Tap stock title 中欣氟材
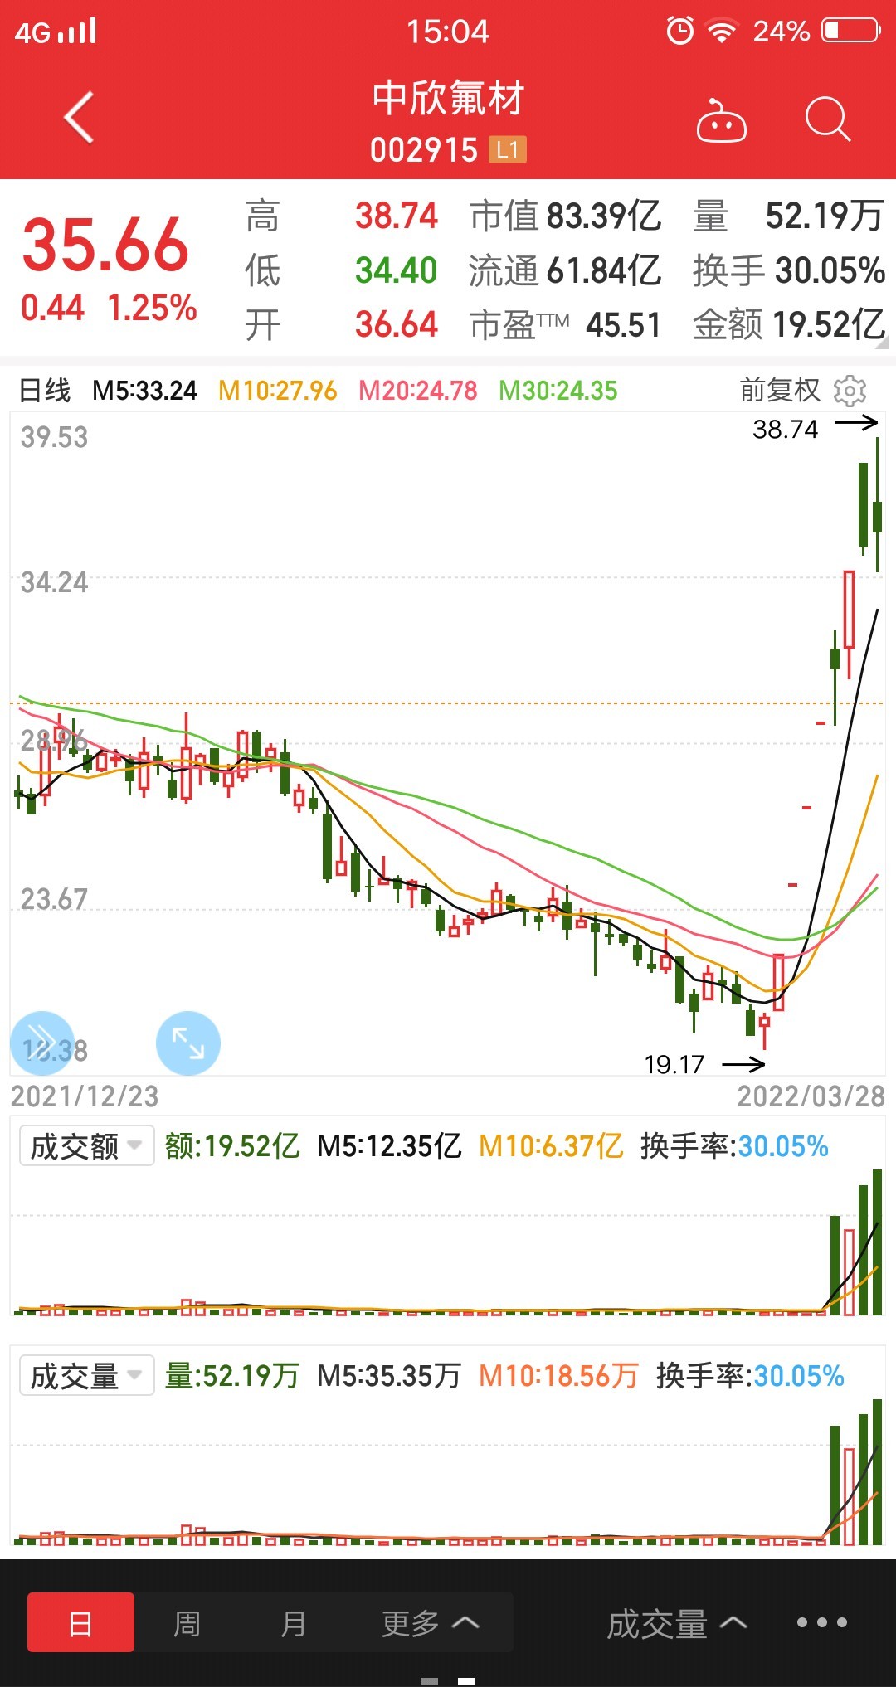 [448, 98]
